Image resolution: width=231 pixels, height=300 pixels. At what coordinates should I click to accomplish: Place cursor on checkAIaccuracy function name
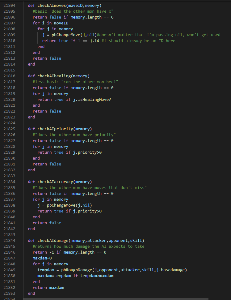coord(55,182)
